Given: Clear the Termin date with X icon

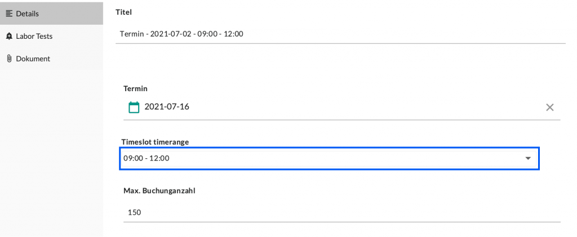Looking at the screenshot, I should [x=550, y=108].
